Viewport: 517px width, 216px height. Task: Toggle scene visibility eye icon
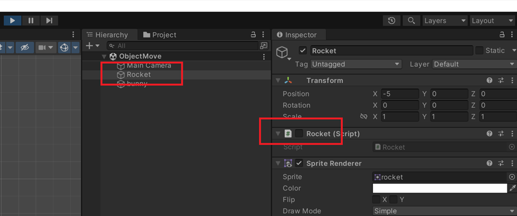coord(25,48)
